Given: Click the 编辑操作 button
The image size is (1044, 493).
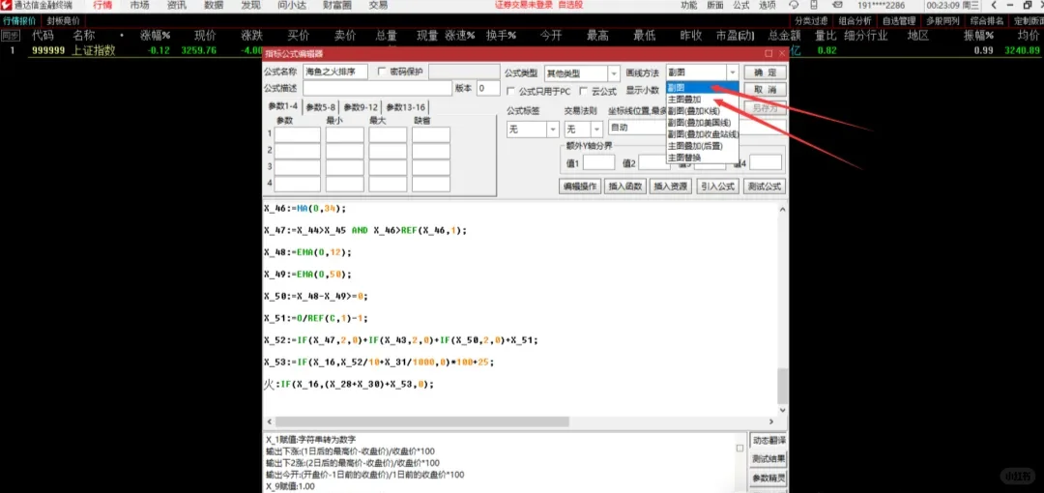Looking at the screenshot, I should click(x=580, y=187).
